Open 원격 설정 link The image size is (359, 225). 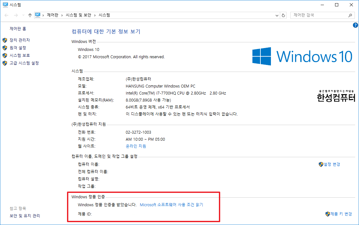coord(18,48)
